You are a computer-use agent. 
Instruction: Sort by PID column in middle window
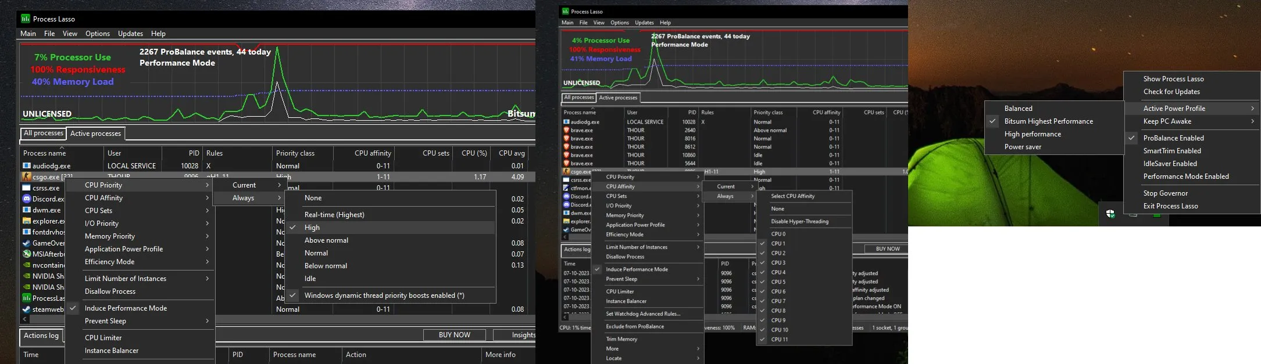684,113
